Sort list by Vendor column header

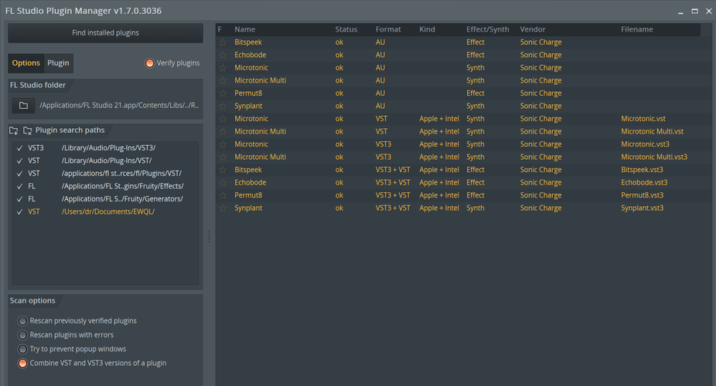pyautogui.click(x=533, y=29)
